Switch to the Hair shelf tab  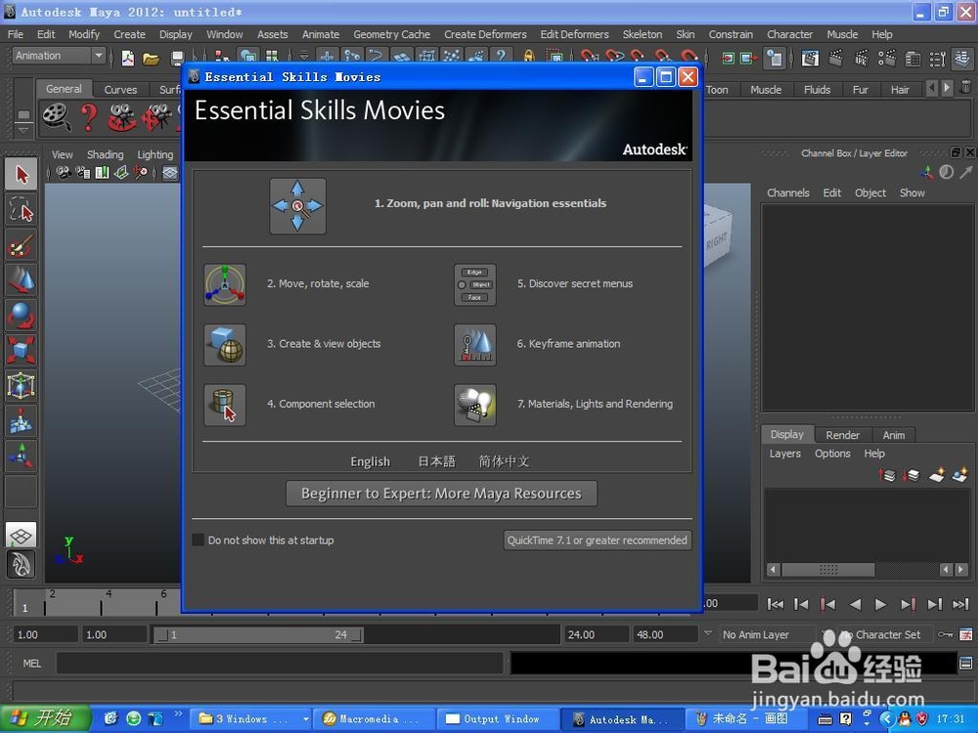click(900, 90)
